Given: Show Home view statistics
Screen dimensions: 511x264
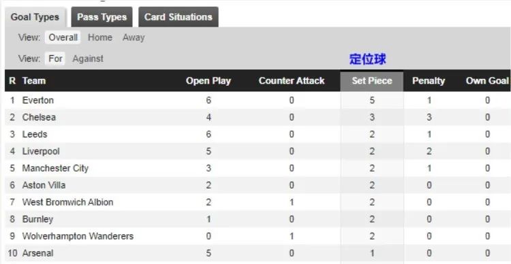Looking at the screenshot, I should [99, 37].
